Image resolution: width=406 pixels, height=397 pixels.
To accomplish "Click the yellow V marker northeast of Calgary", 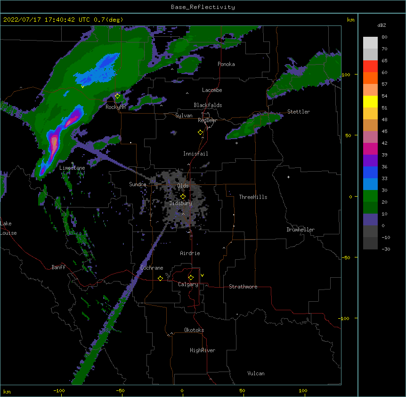I will [202, 275].
